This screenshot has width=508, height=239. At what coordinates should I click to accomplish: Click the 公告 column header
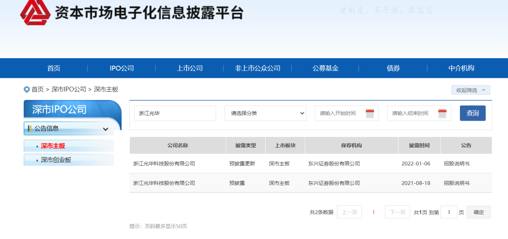pyautogui.click(x=466, y=145)
